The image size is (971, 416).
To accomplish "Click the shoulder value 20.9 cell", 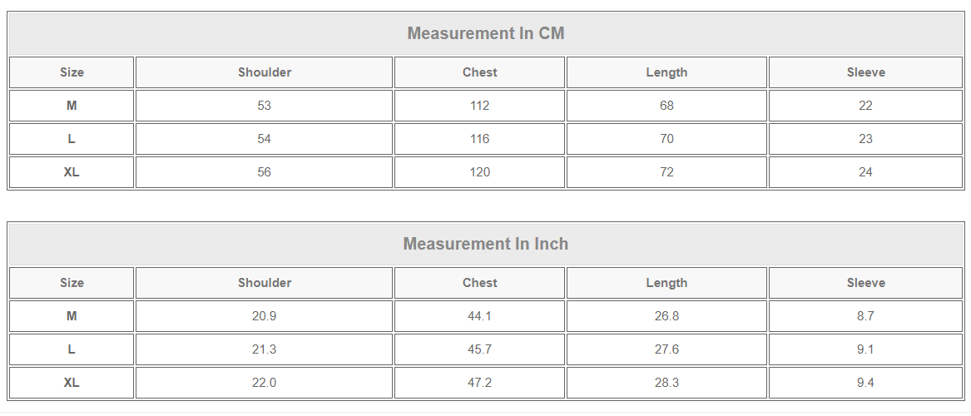I will (265, 316).
